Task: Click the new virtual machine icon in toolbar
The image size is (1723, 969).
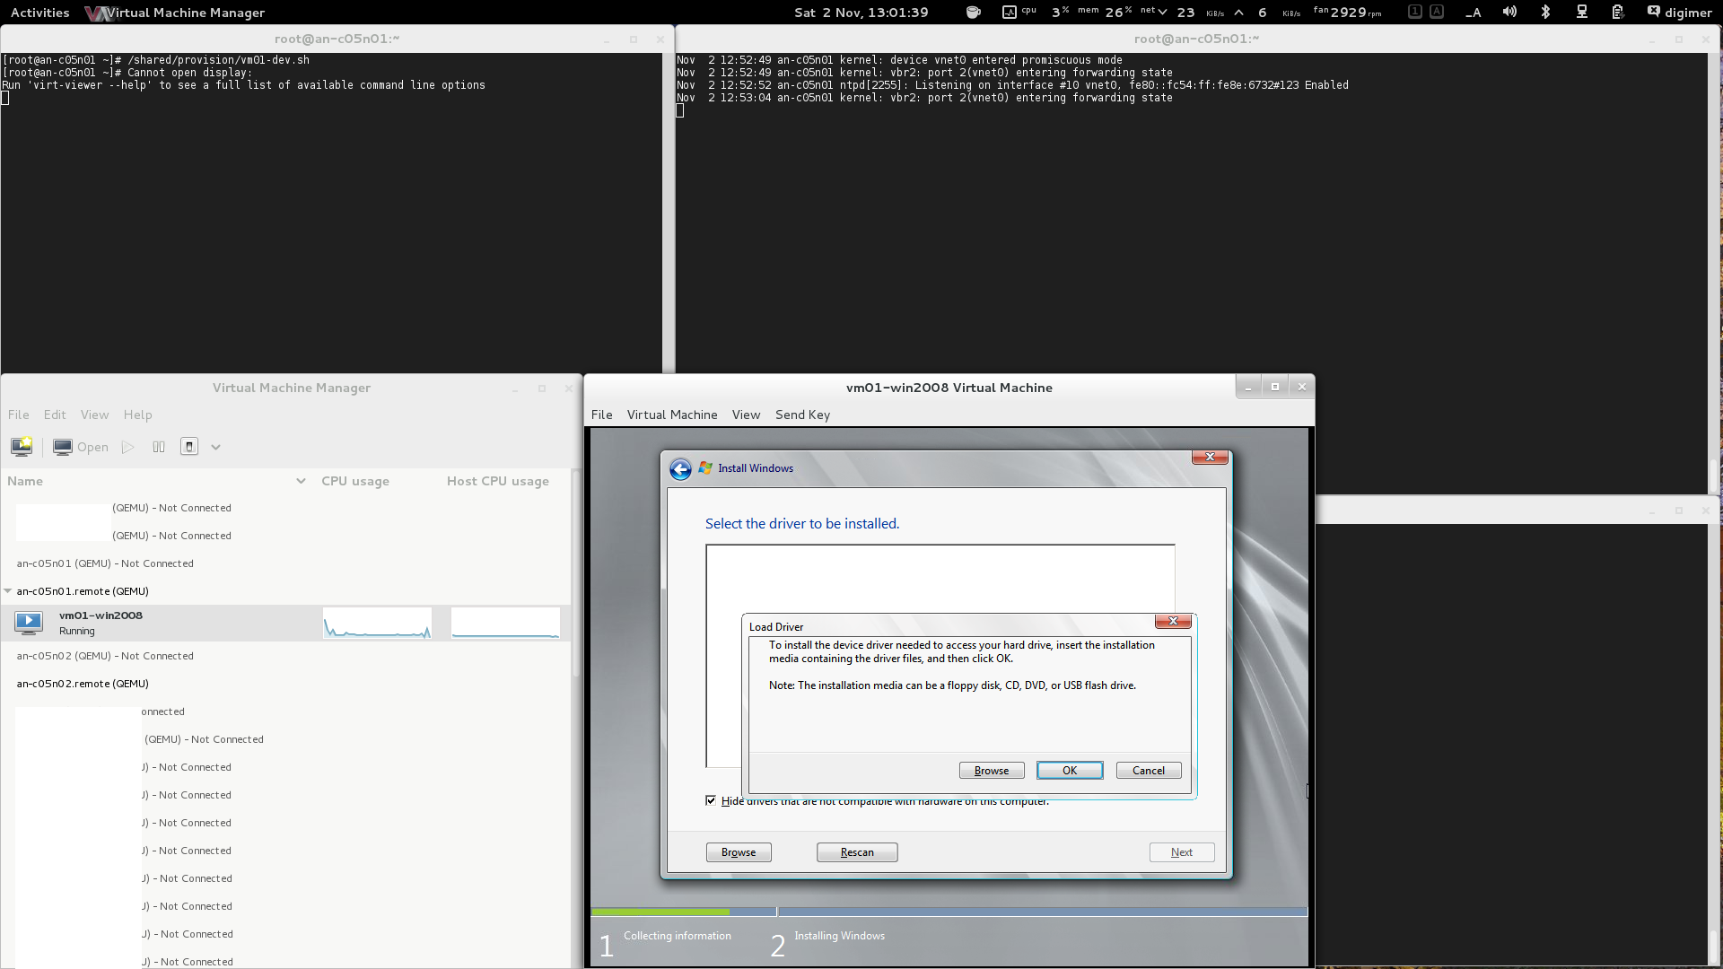Action: [22, 447]
